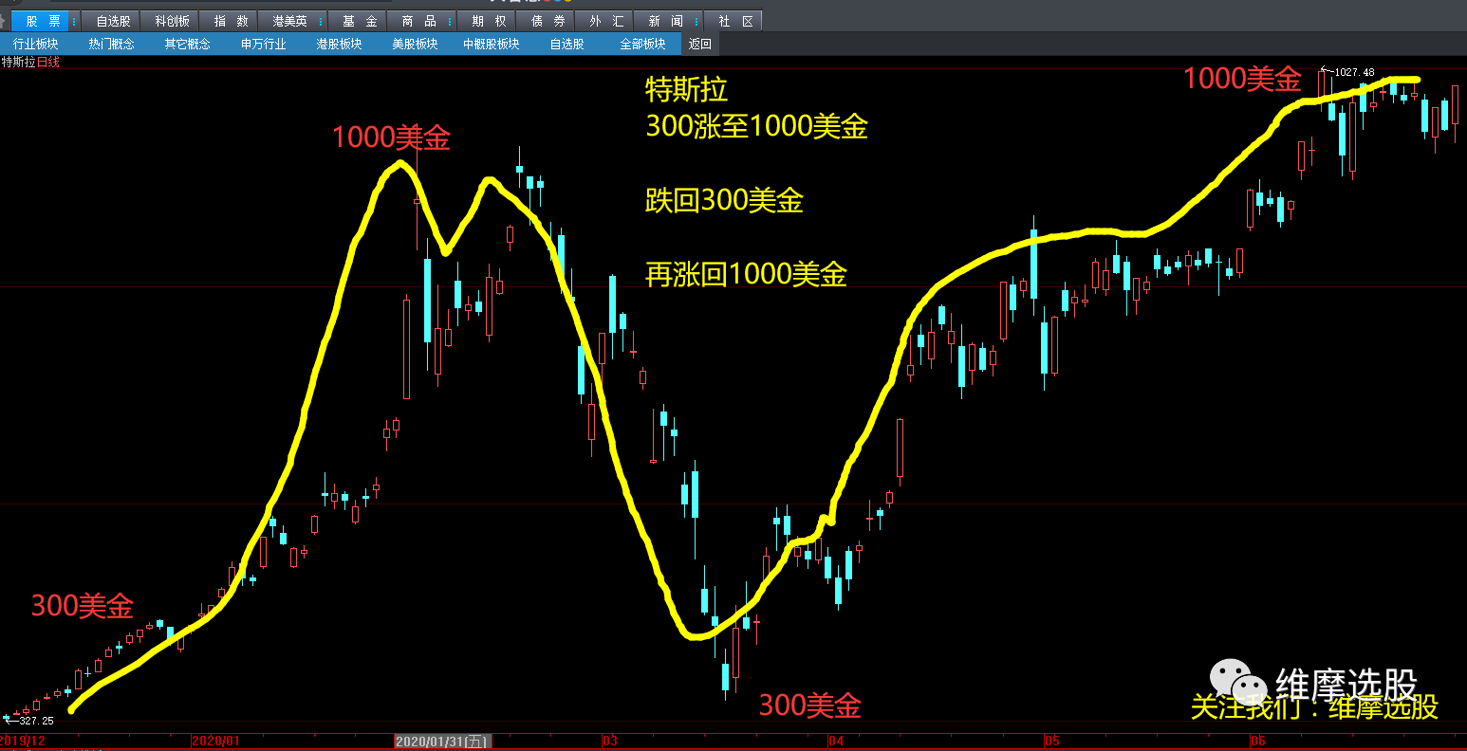The image size is (1467, 751).
Task: Select 自选股 in the blue sub-menu bar
Action: pyautogui.click(x=567, y=44)
